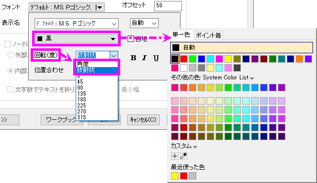This screenshot has height=183, width=317.
Task: Select rotation value 45
Action: click(x=96, y=82)
